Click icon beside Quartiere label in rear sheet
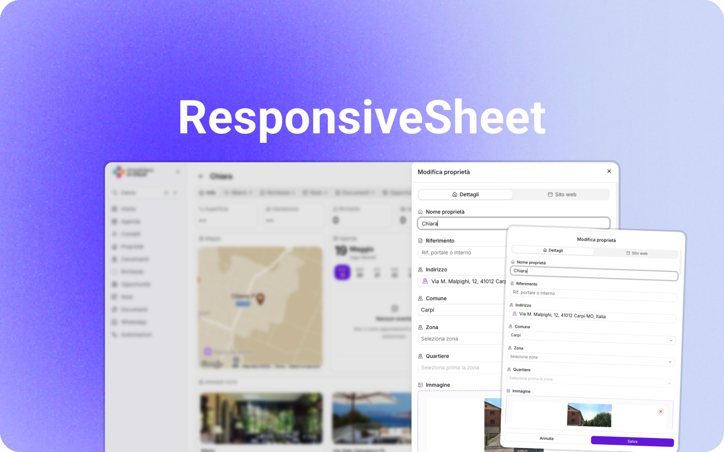724x452 pixels. tap(420, 357)
